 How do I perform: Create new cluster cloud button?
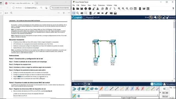[155, 18]
